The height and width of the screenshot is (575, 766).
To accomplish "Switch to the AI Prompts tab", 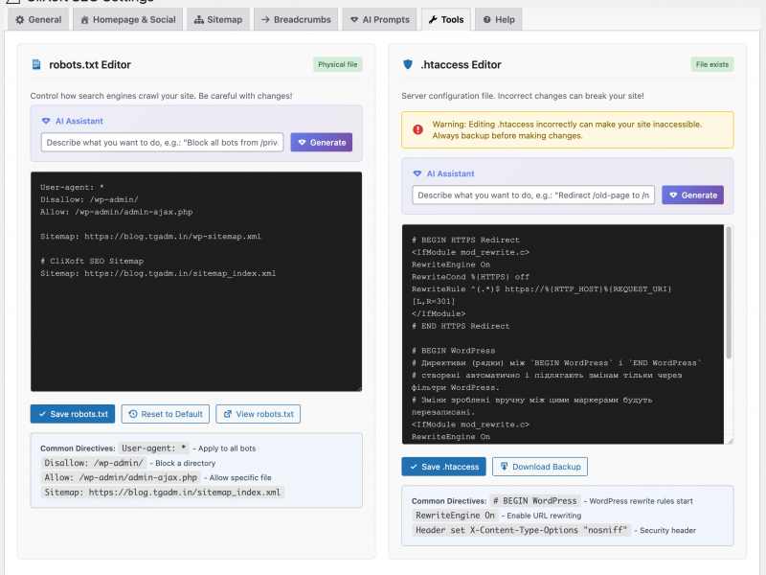I will [380, 18].
